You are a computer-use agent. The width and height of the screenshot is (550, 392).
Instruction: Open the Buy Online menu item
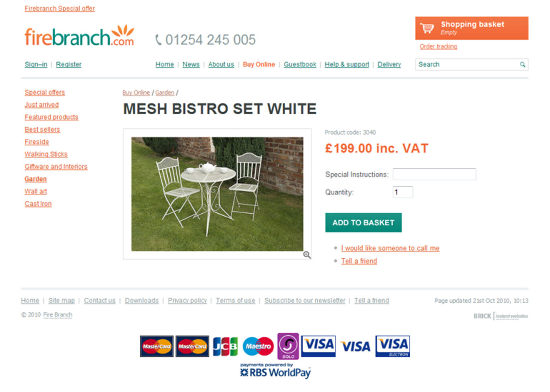[x=259, y=65]
